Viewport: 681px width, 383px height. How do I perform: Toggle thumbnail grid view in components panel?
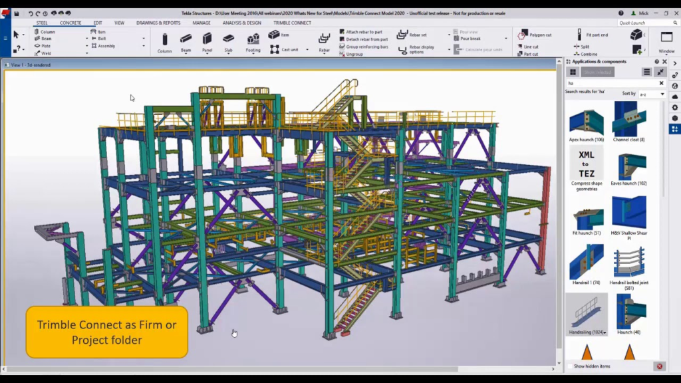point(573,72)
